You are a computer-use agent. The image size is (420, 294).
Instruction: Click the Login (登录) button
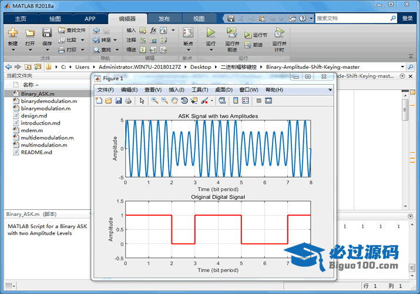tap(408, 18)
